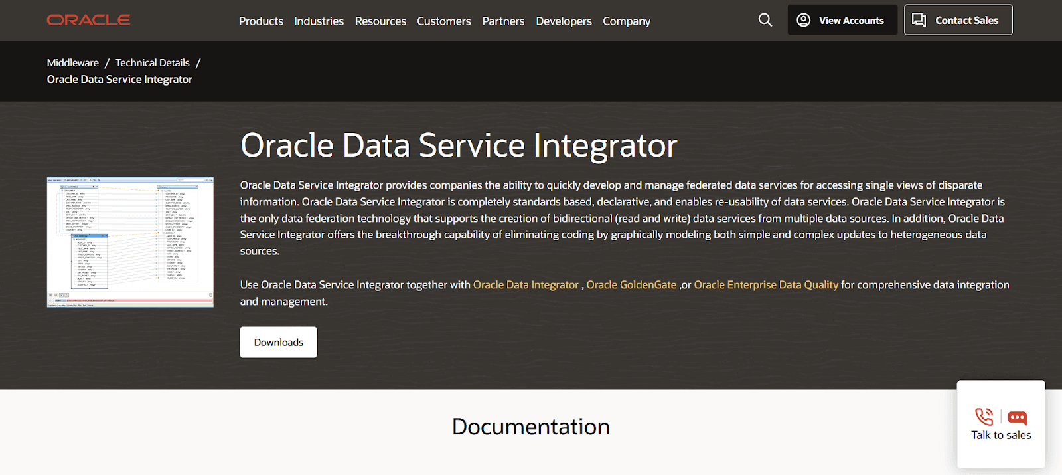This screenshot has height=475, width=1062.
Task: Click the Talk to sales text label
Action: point(1001,436)
